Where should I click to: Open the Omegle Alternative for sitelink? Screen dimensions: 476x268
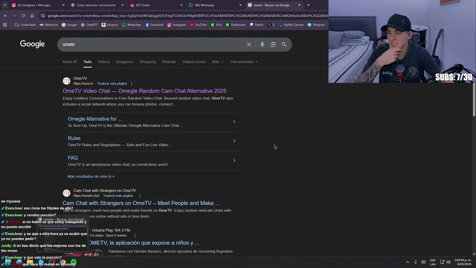pyautogui.click(x=95, y=119)
